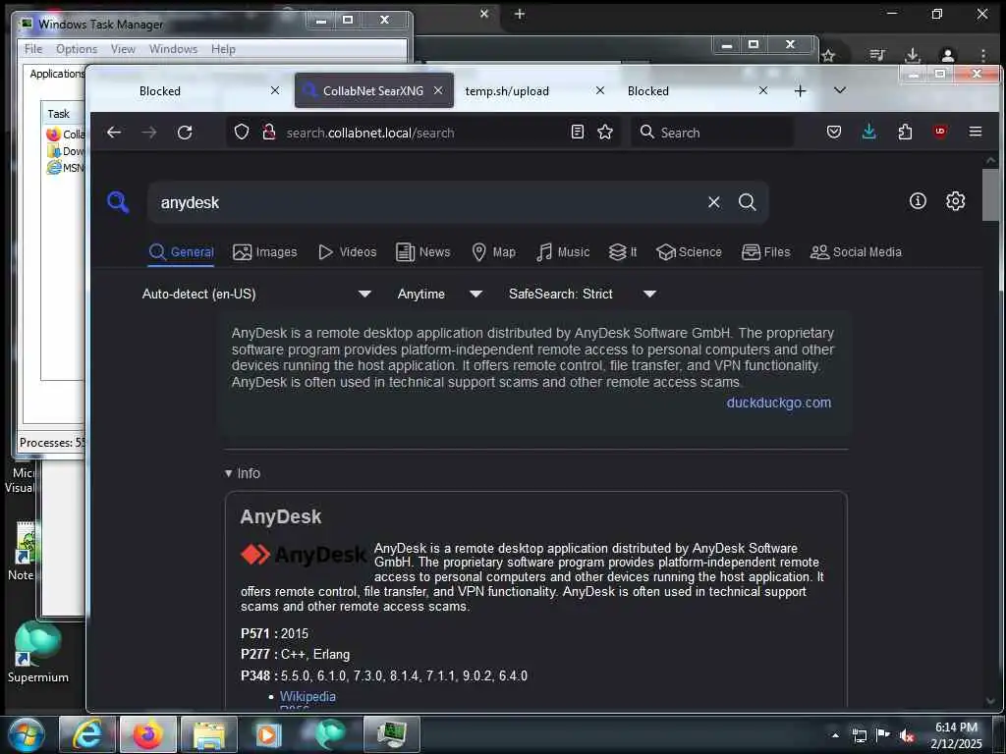Open Auto-detect (en-US) language dropdown
This screenshot has width=1006, height=754.
(256, 294)
